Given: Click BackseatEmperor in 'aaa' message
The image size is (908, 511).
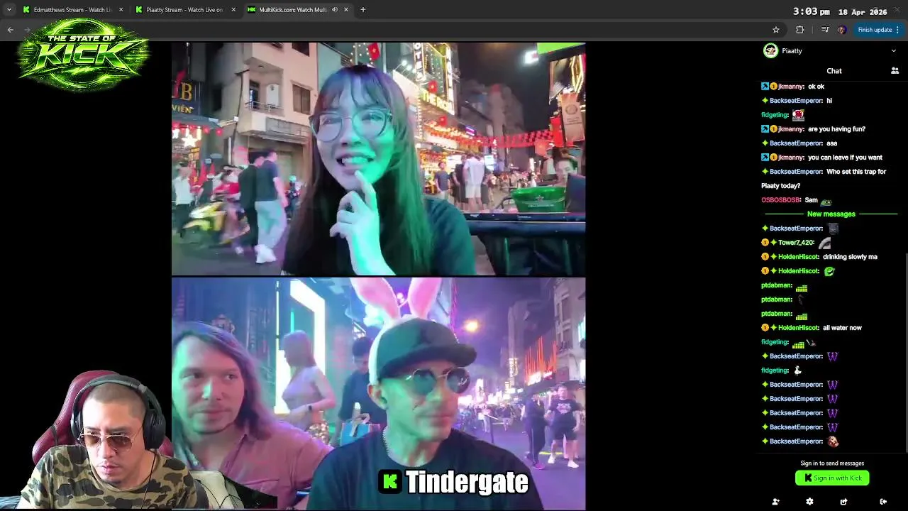Looking at the screenshot, I should pyautogui.click(x=795, y=143).
